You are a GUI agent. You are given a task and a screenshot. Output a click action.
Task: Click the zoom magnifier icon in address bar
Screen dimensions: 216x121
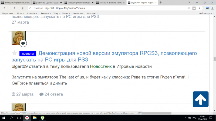tap(188, 8)
